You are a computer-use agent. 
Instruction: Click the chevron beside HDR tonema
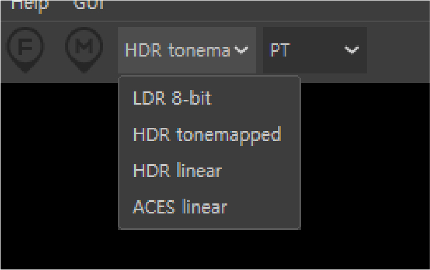(241, 50)
